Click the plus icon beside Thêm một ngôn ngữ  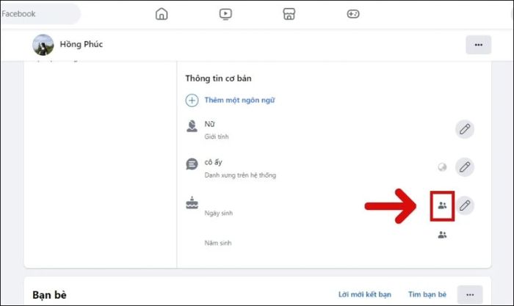(x=192, y=101)
